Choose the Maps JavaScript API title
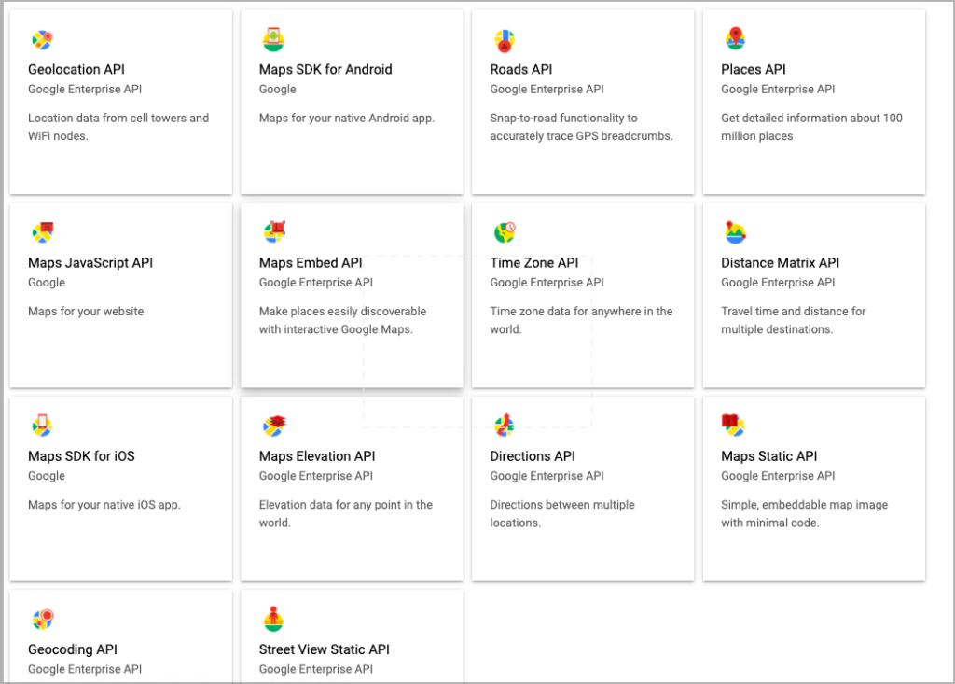Viewport: 955px width, 684px height. (x=90, y=263)
